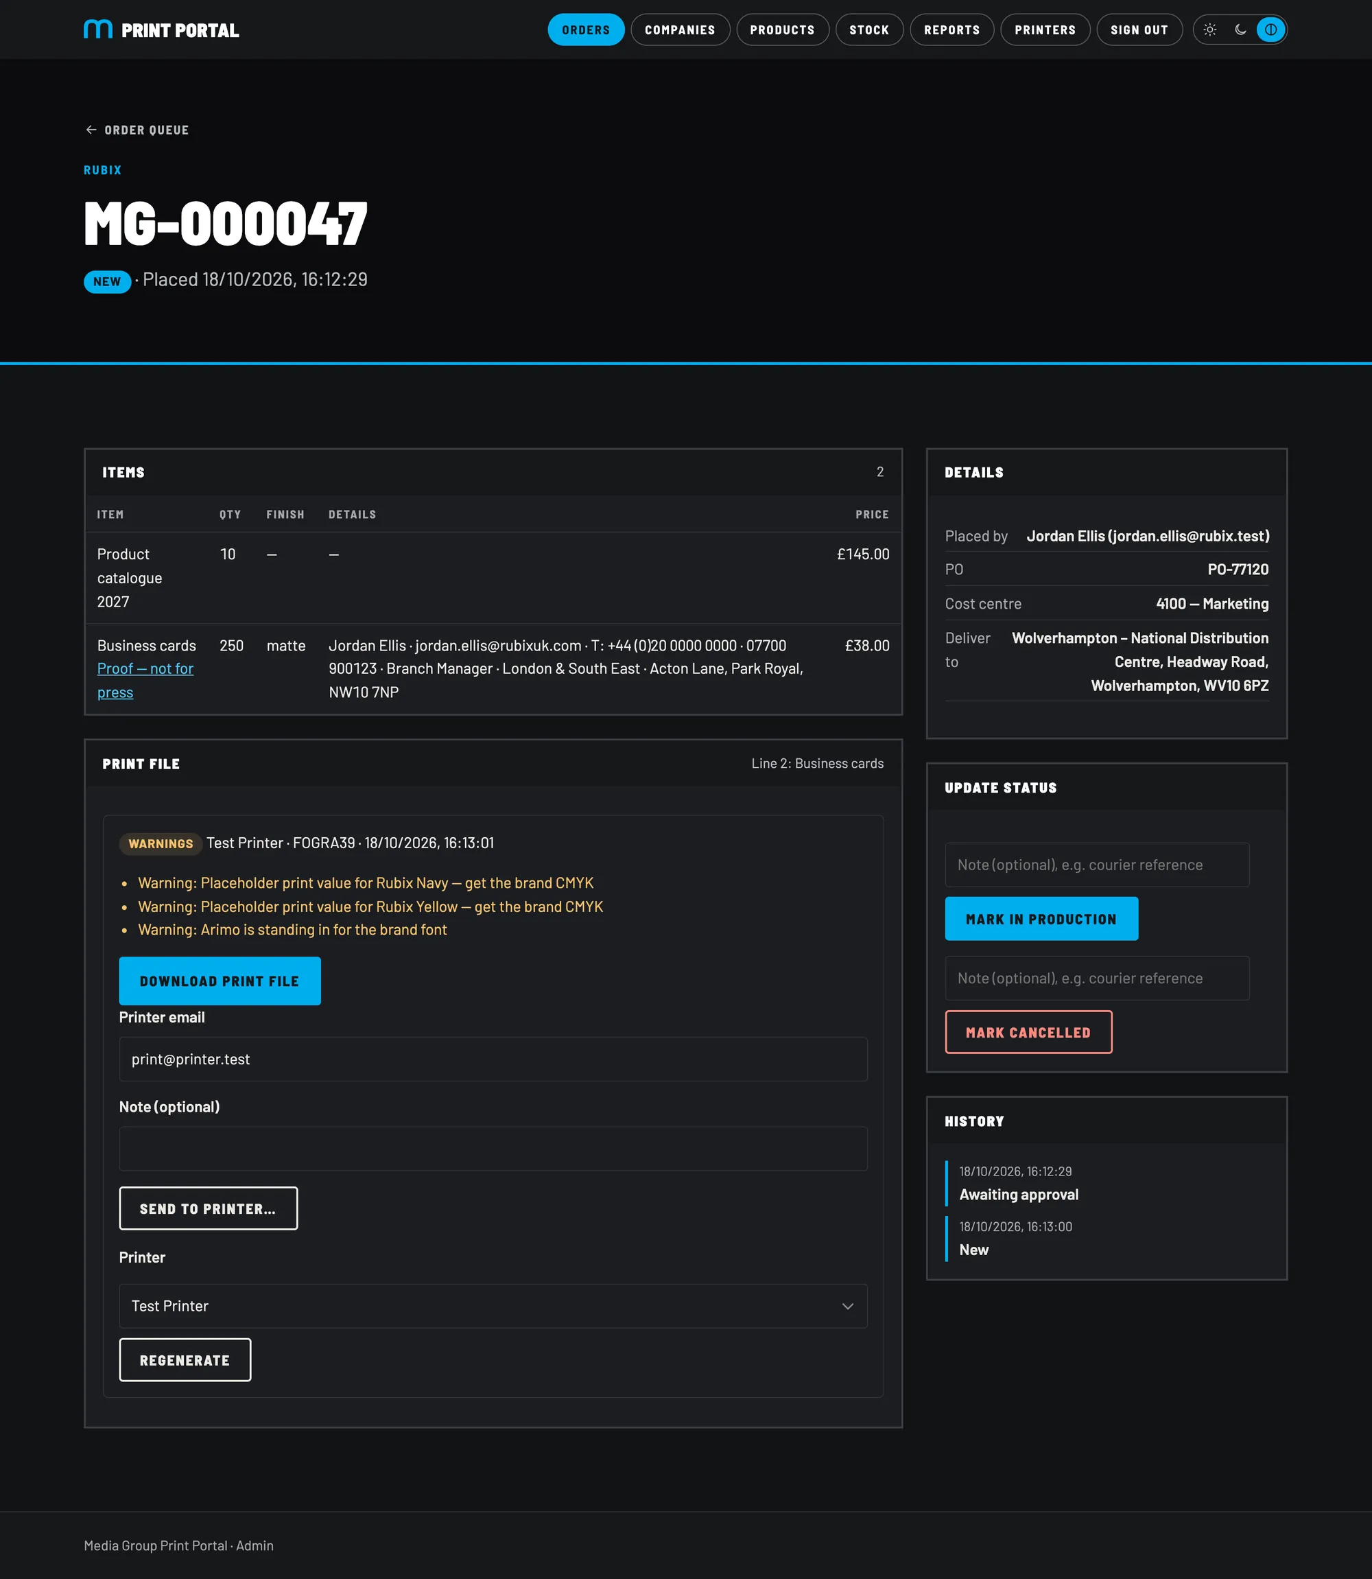Click Awaiting approval history entry
Image resolution: width=1372 pixels, height=1579 pixels.
coord(1018,1195)
